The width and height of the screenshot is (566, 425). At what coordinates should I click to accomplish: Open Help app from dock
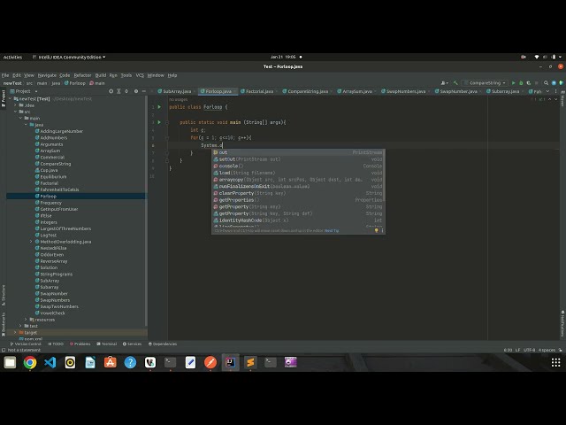coord(130,362)
